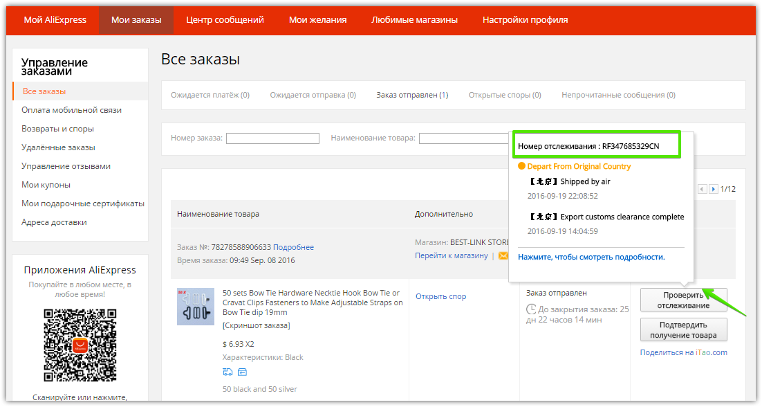The image size is (762, 407).
Task: Click [Скриншот заказа] link
Action: pyautogui.click(x=256, y=325)
